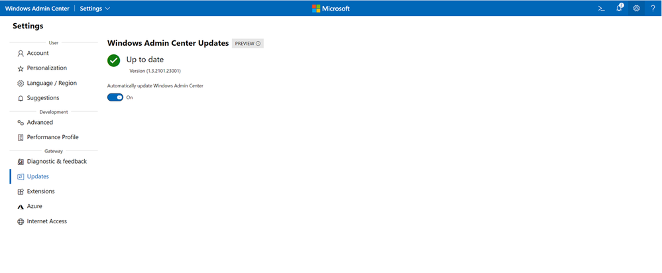Click 'Automatically update Windows Admin Center' label
The image size is (662, 273).
tap(155, 85)
